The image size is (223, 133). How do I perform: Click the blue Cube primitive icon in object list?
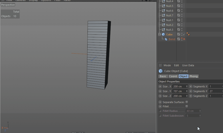[x=163, y=34]
